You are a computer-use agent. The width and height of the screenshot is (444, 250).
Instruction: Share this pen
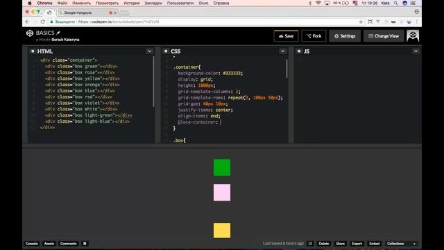coord(340,244)
